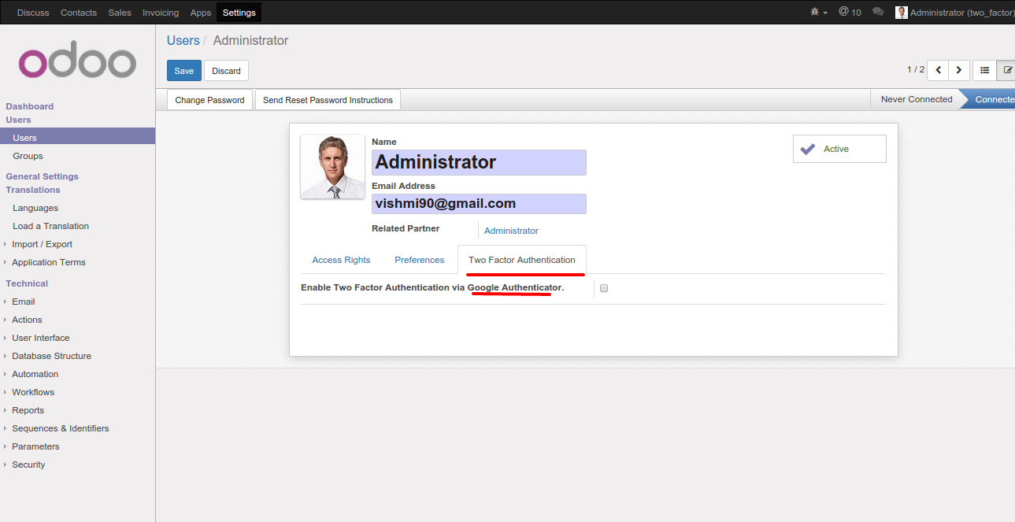
Task: Open the Access Rights tab
Action: tap(341, 260)
